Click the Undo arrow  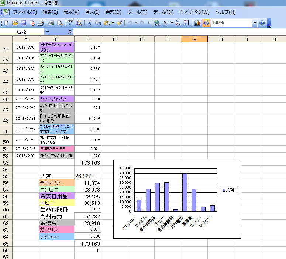click(x=130, y=23)
